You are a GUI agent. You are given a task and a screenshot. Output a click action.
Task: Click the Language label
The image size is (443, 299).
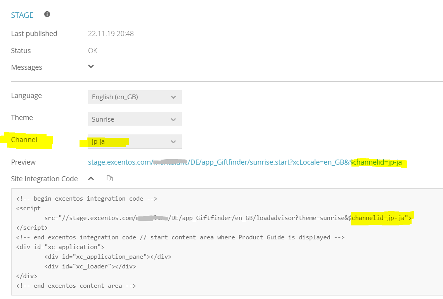coord(26,96)
